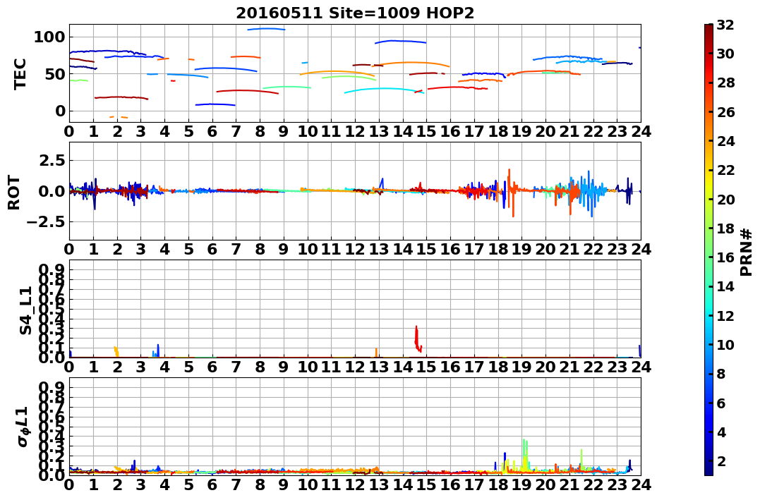Image resolution: width=760 pixels, height=500 pixels.
Task: Click the dark blue bottom of PRN colorbar
Action: tap(708, 470)
